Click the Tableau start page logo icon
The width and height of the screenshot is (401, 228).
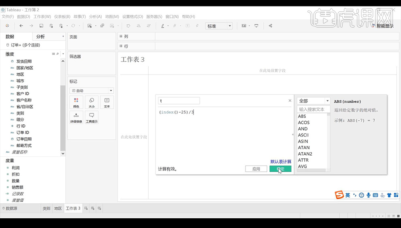point(7,26)
